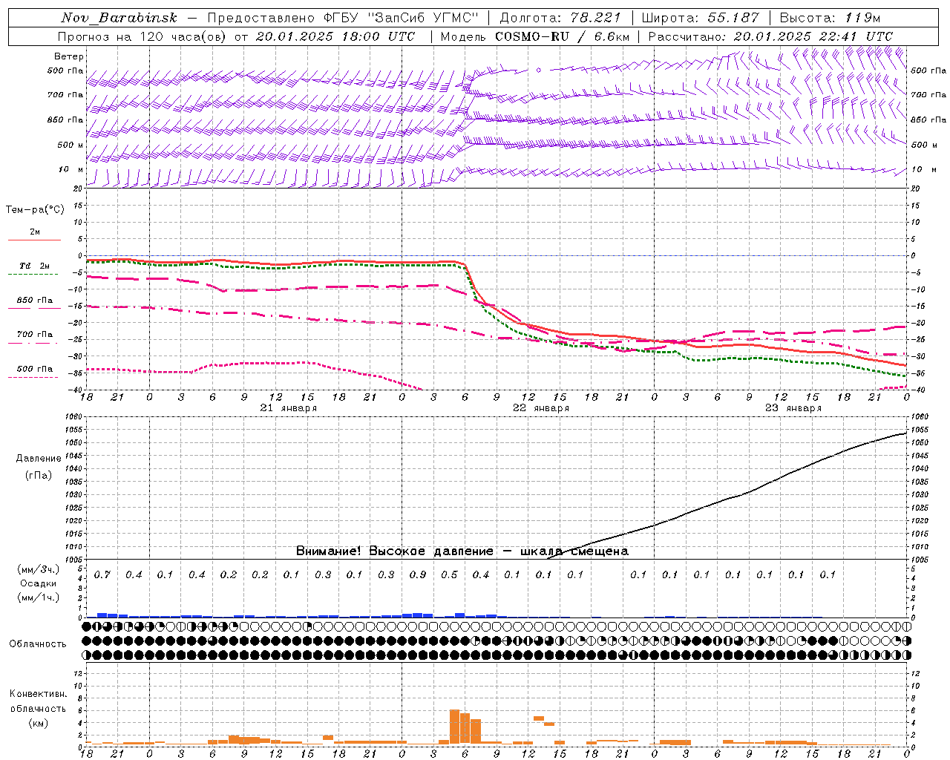The image size is (950, 760).
Task: Click the precipitation value "0.5"
Action: tap(449, 575)
